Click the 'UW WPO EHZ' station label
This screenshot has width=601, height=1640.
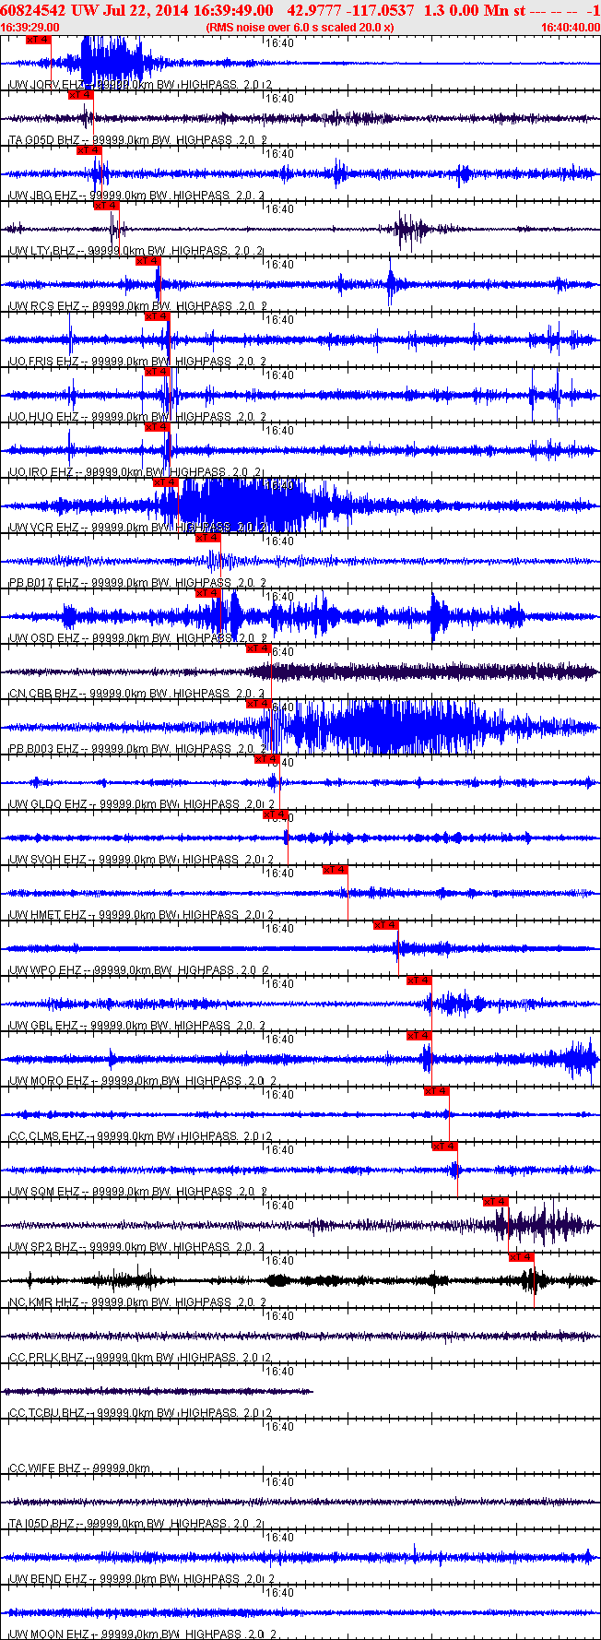[x=45, y=970]
